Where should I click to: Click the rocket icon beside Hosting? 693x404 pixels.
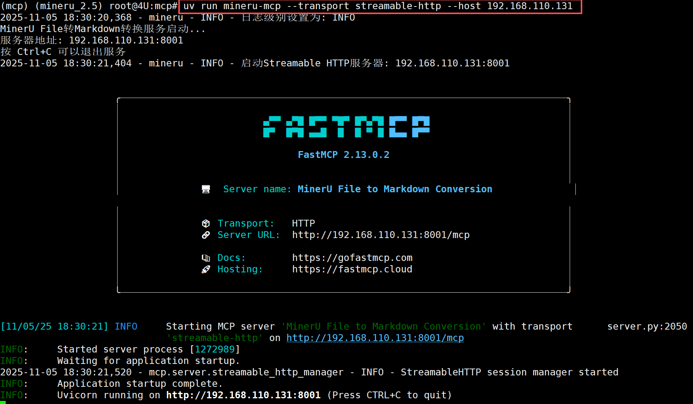[206, 269]
